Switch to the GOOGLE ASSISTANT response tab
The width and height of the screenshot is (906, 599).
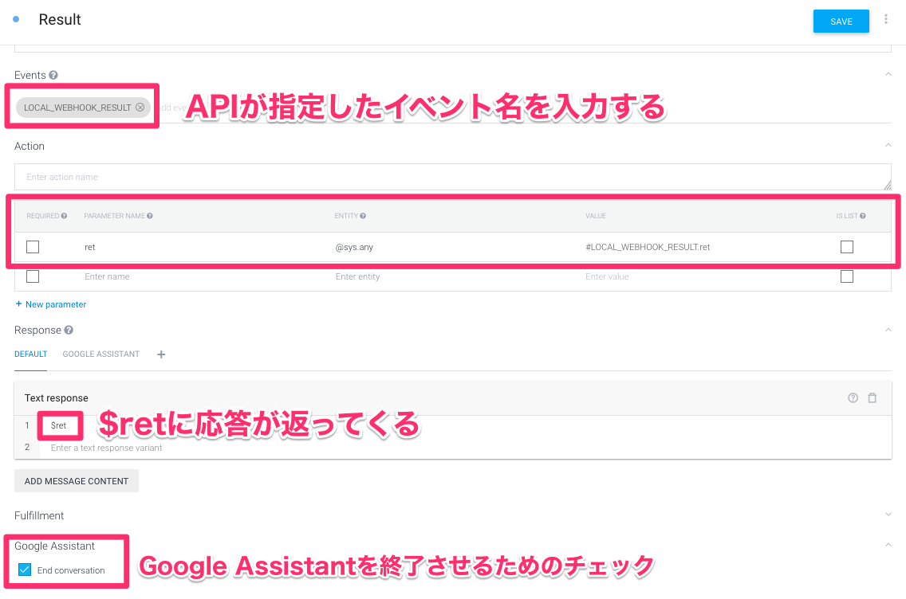click(100, 354)
